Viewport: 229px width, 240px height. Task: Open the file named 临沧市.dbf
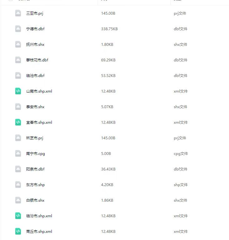coord(35,76)
